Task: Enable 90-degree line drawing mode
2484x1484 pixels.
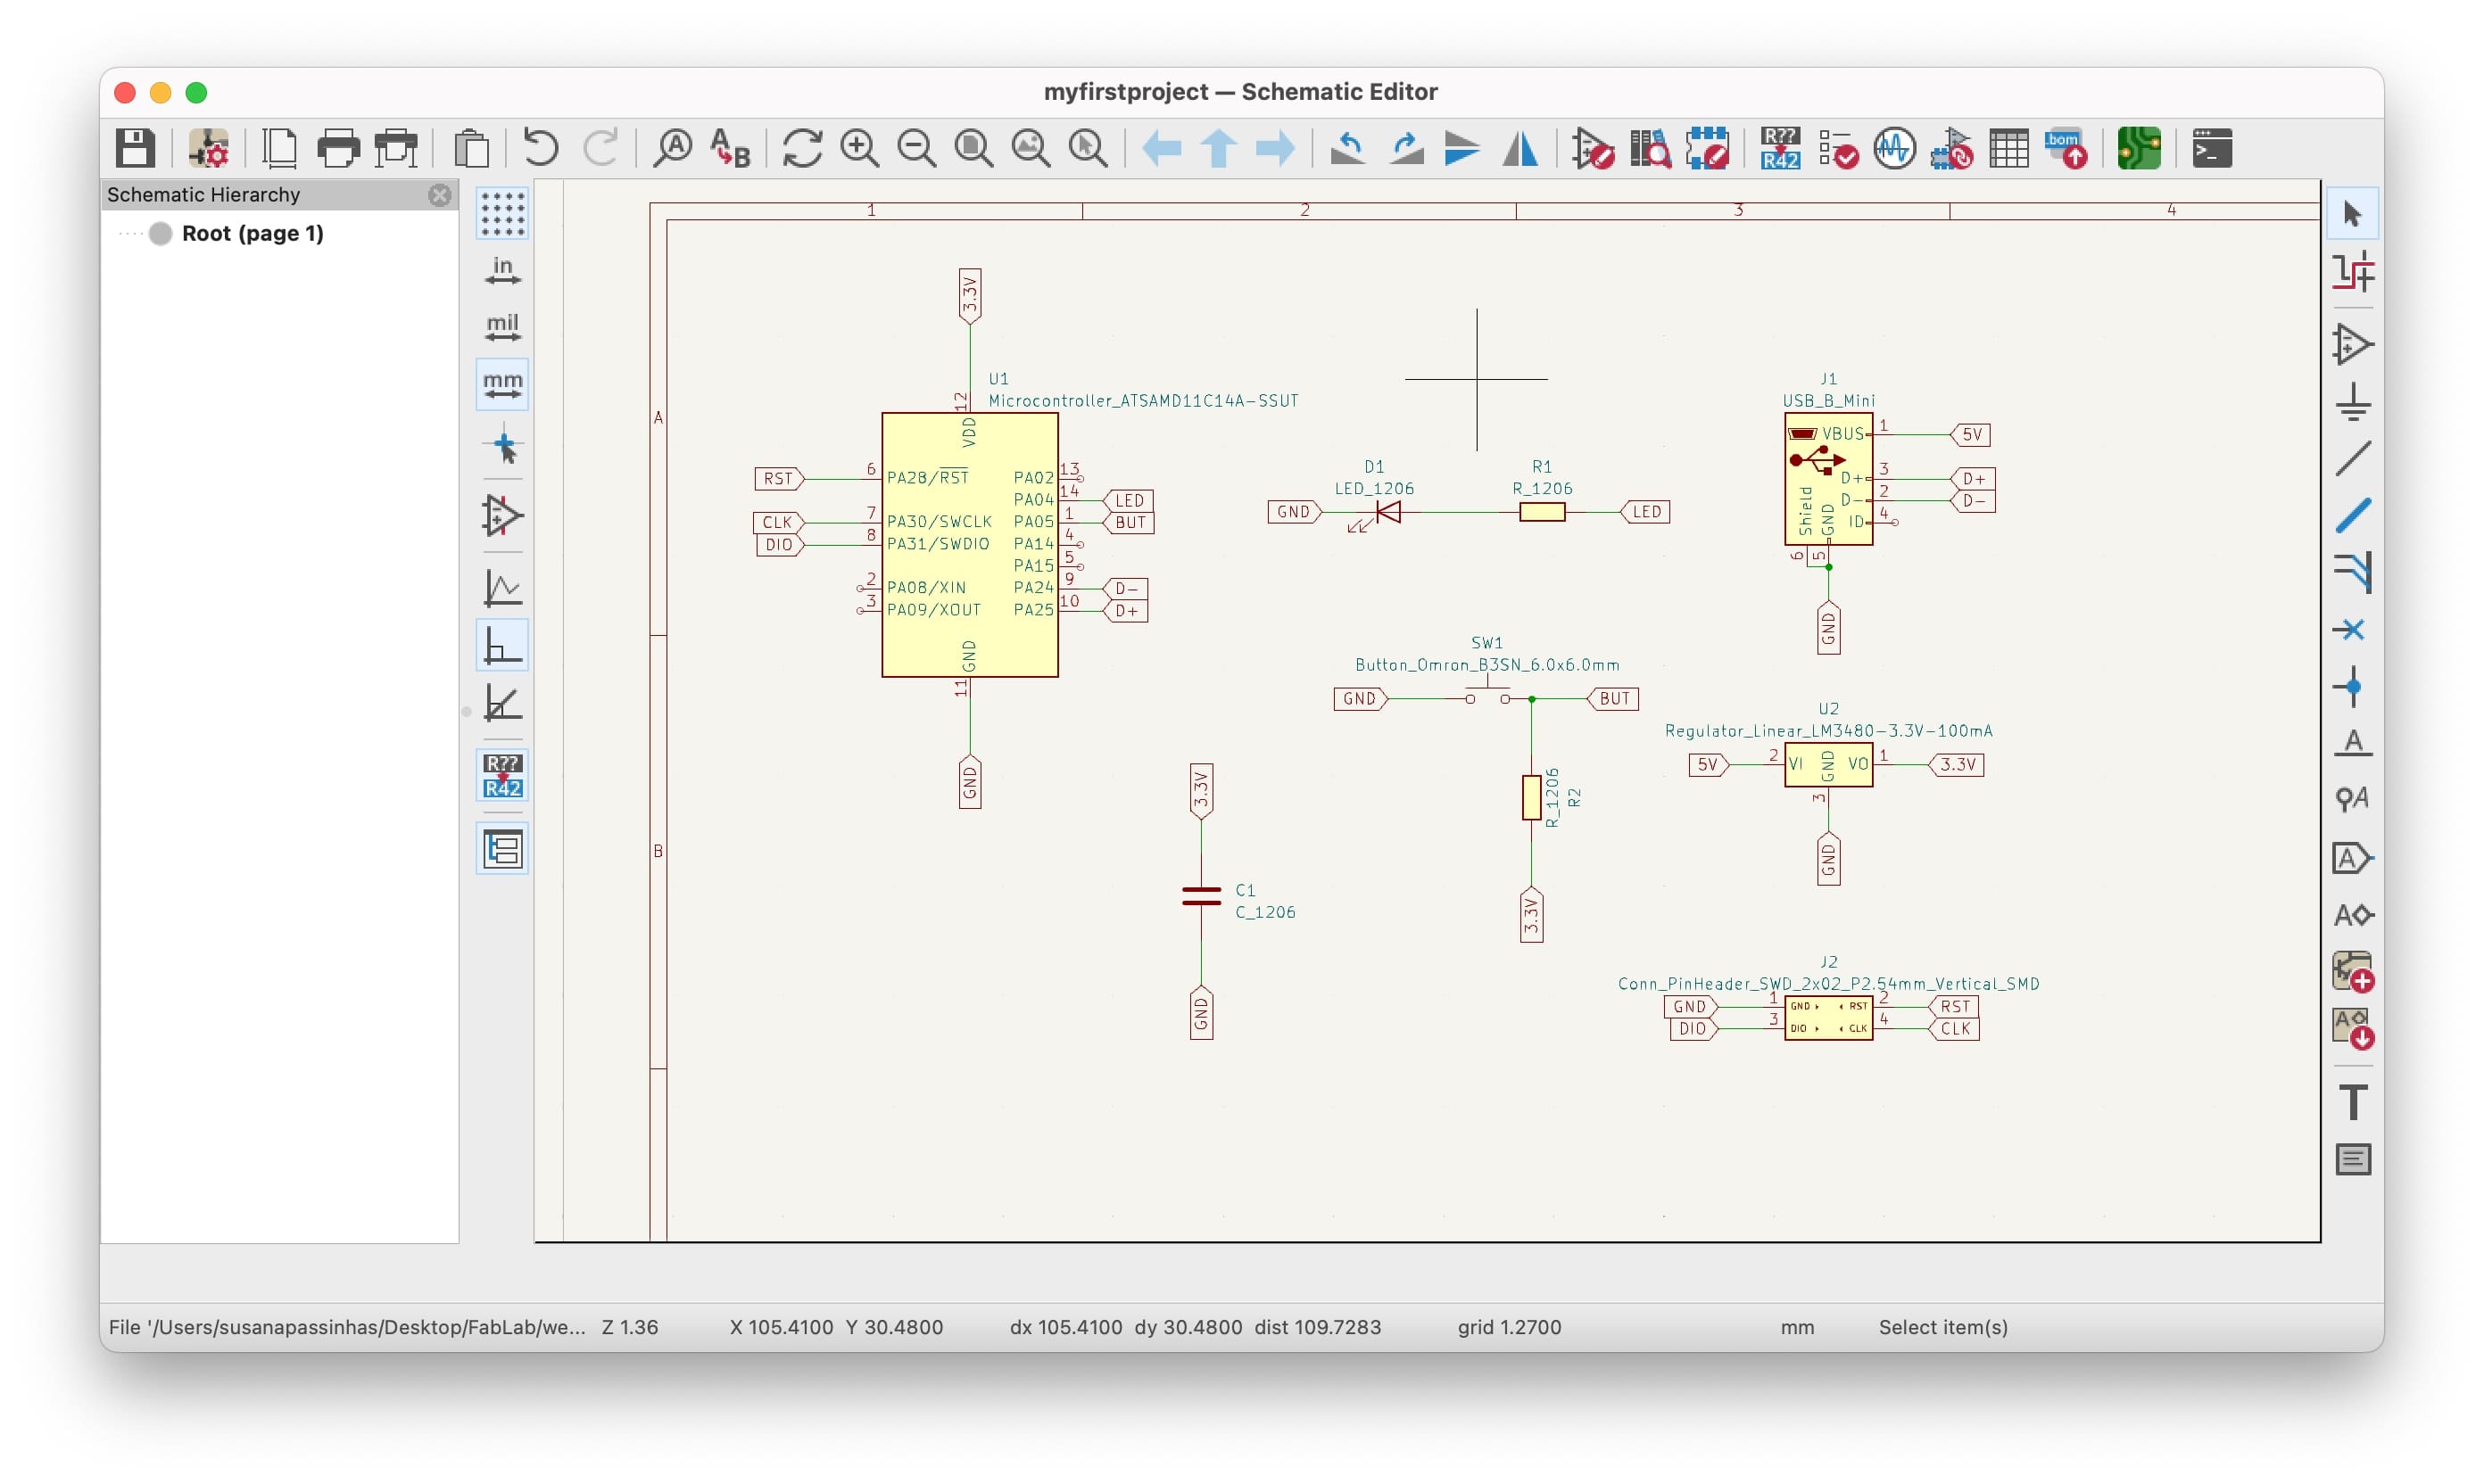Action: click(502, 645)
